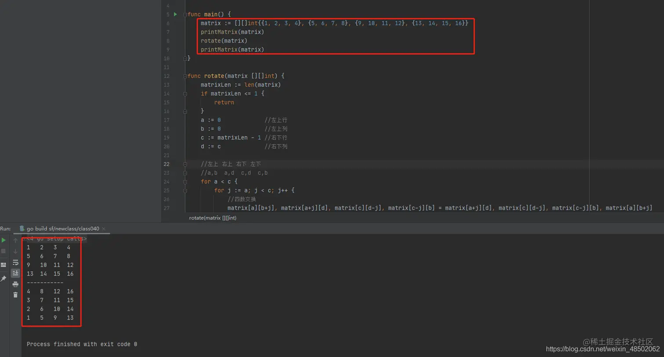The width and height of the screenshot is (664, 357).
Task: Place cursor on matrix declaration line 6
Action: pyautogui.click(x=335, y=23)
